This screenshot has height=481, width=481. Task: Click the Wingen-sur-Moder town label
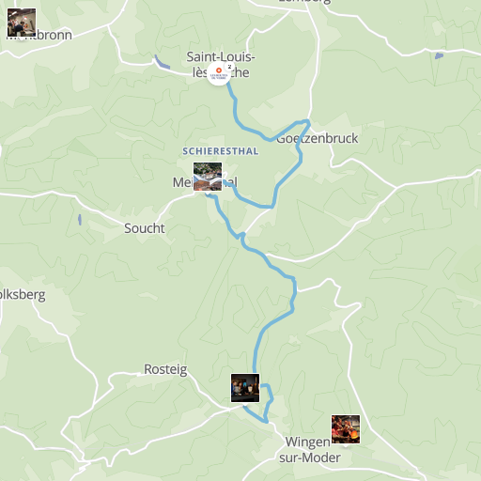(x=310, y=450)
